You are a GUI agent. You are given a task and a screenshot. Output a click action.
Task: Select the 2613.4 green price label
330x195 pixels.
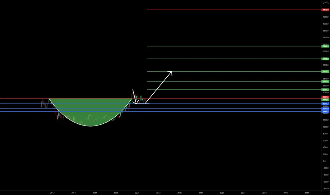(x=325, y=72)
